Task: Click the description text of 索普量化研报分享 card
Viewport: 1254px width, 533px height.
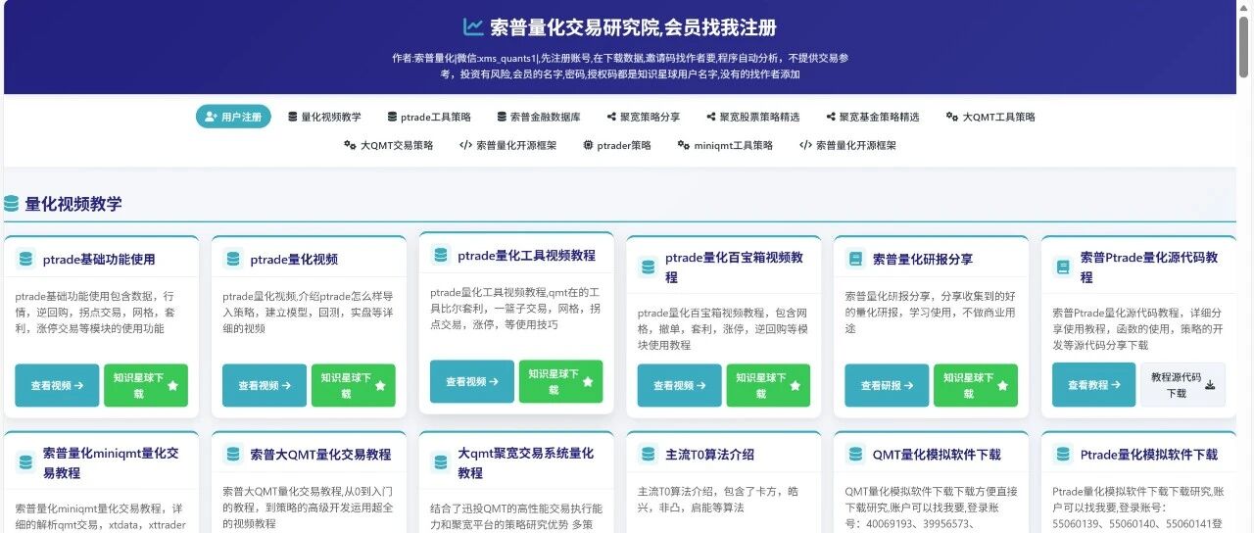Action: [930, 312]
